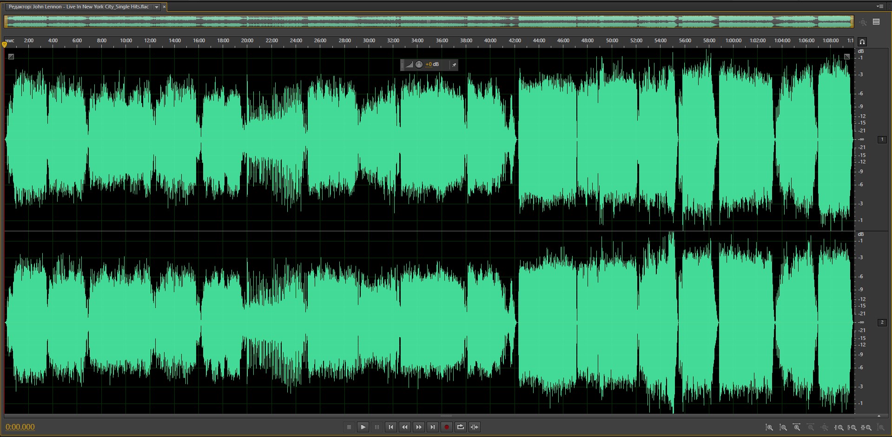Open the editor file dropdown arrow
Image resolution: width=892 pixels, height=437 pixels.
(157, 7)
